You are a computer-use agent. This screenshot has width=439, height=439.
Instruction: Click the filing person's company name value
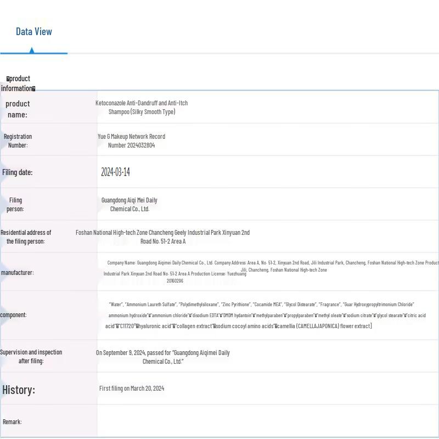coord(130,205)
